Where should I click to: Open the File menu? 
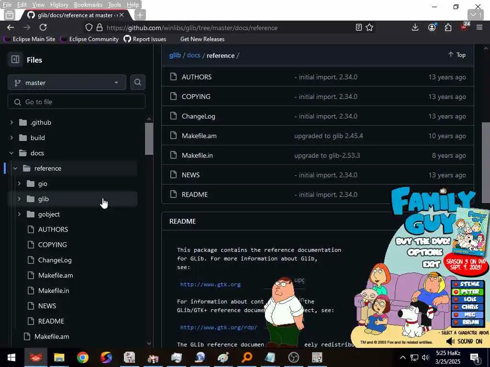pos(7,5)
